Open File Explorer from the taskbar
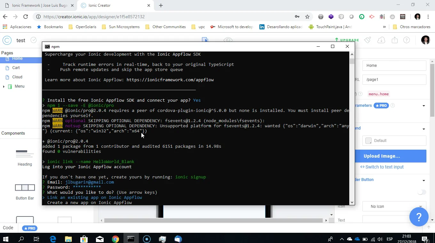435x243 pixels. tap(68, 239)
